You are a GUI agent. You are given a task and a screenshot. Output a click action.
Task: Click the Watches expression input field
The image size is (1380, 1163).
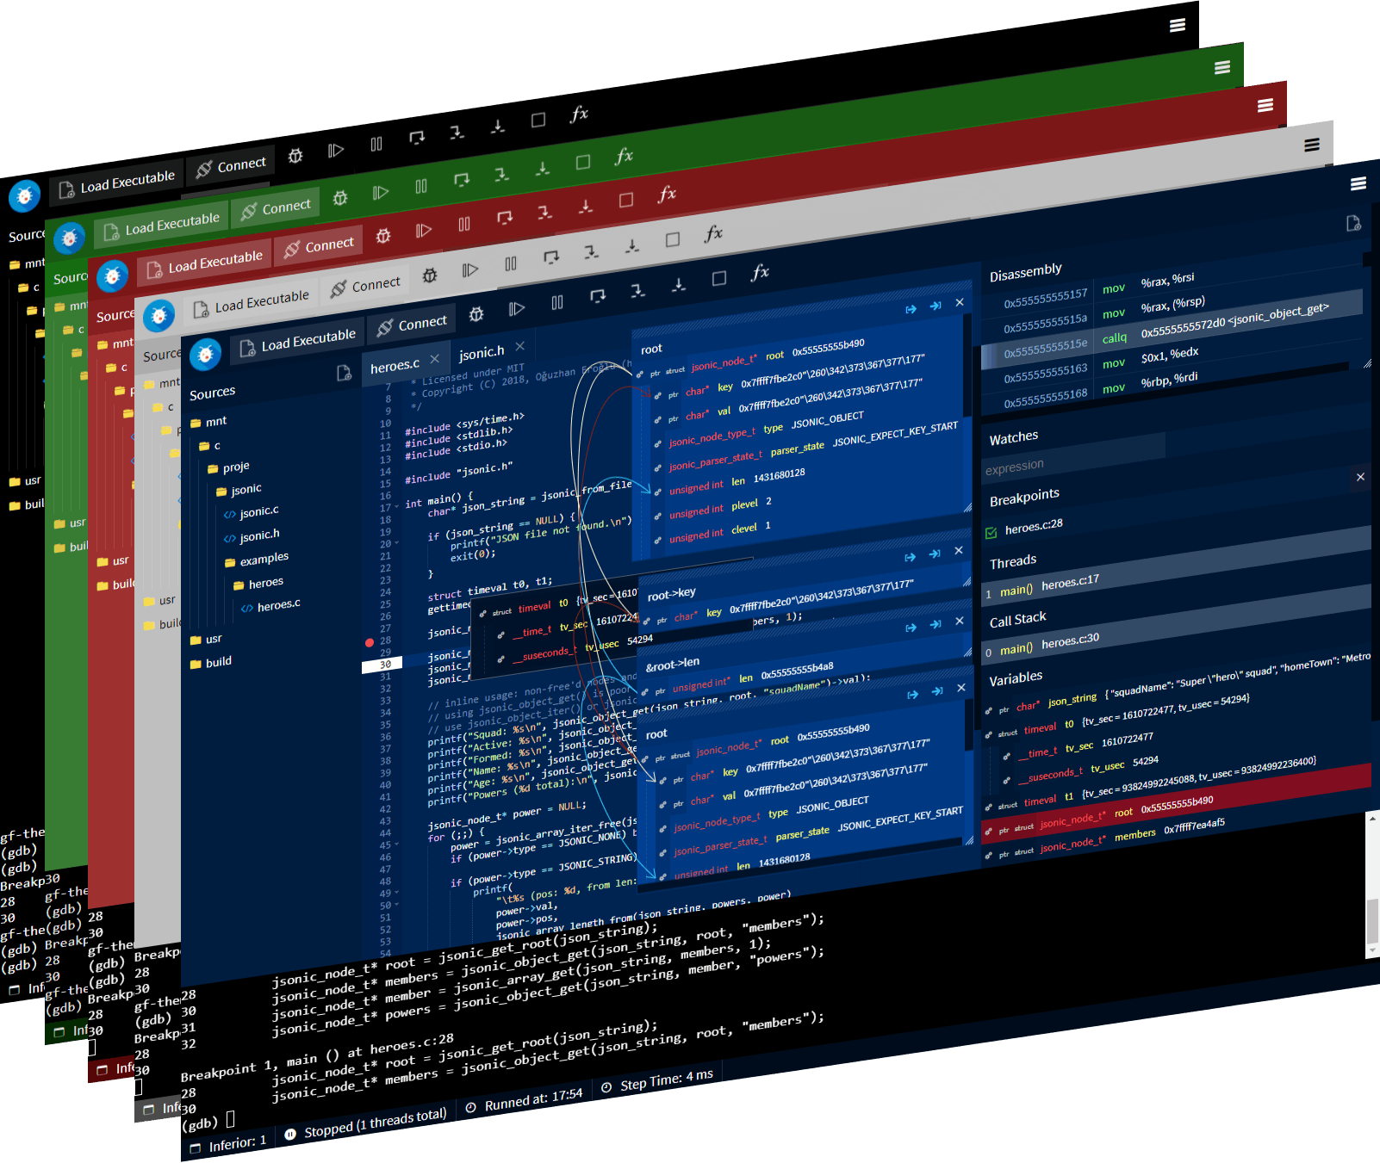[1072, 459]
